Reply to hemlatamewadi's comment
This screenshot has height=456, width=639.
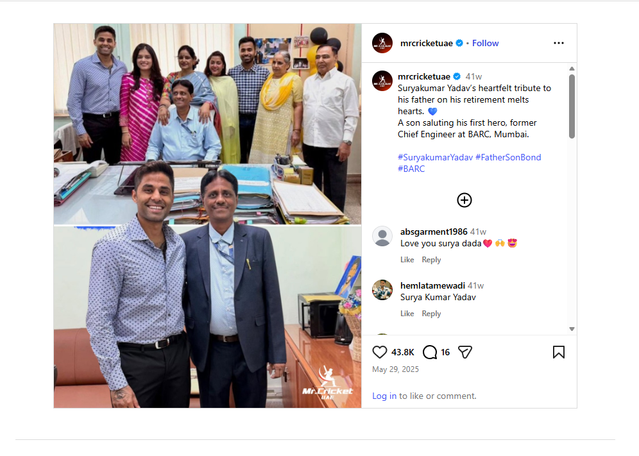pos(431,314)
